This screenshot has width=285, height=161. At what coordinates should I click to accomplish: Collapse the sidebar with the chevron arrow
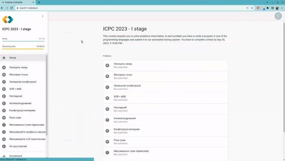42,16
